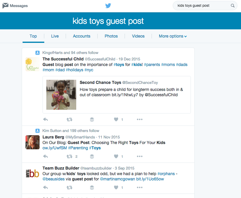Open the ow.ly/UwfSM link
This screenshot has height=198, width=241.
[x=55, y=148]
